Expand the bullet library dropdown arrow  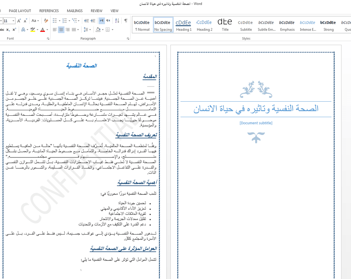[60, 21]
